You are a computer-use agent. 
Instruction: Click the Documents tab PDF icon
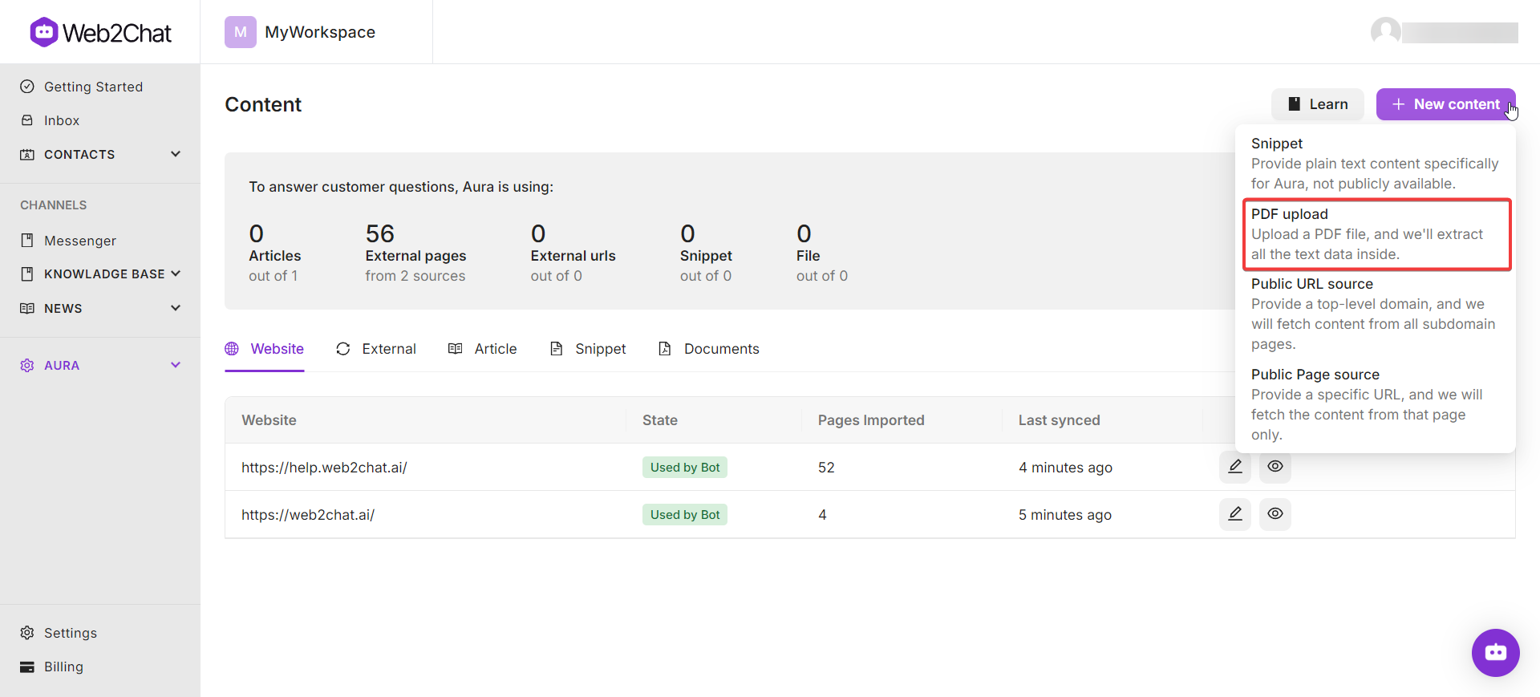[665, 349]
